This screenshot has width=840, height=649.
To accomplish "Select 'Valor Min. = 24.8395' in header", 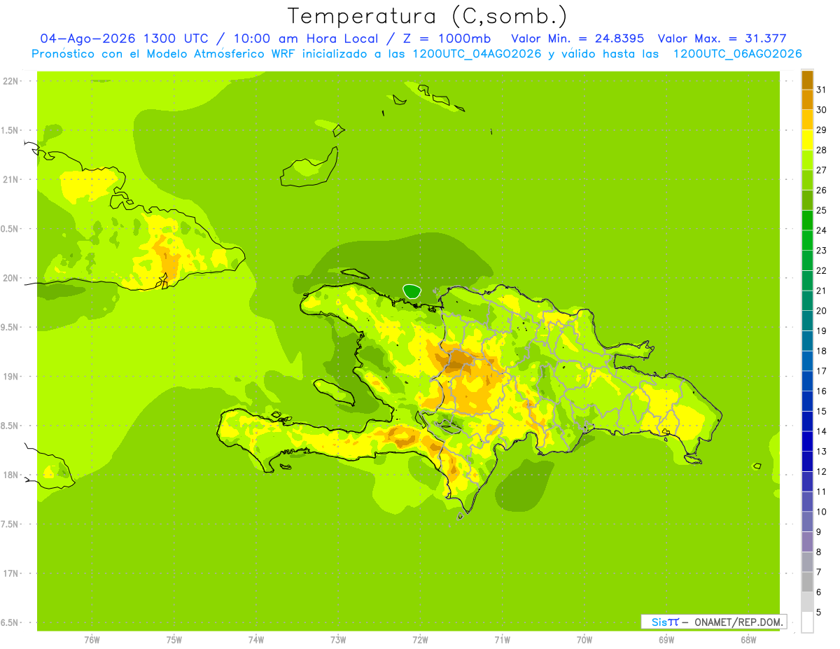I will click(578, 39).
